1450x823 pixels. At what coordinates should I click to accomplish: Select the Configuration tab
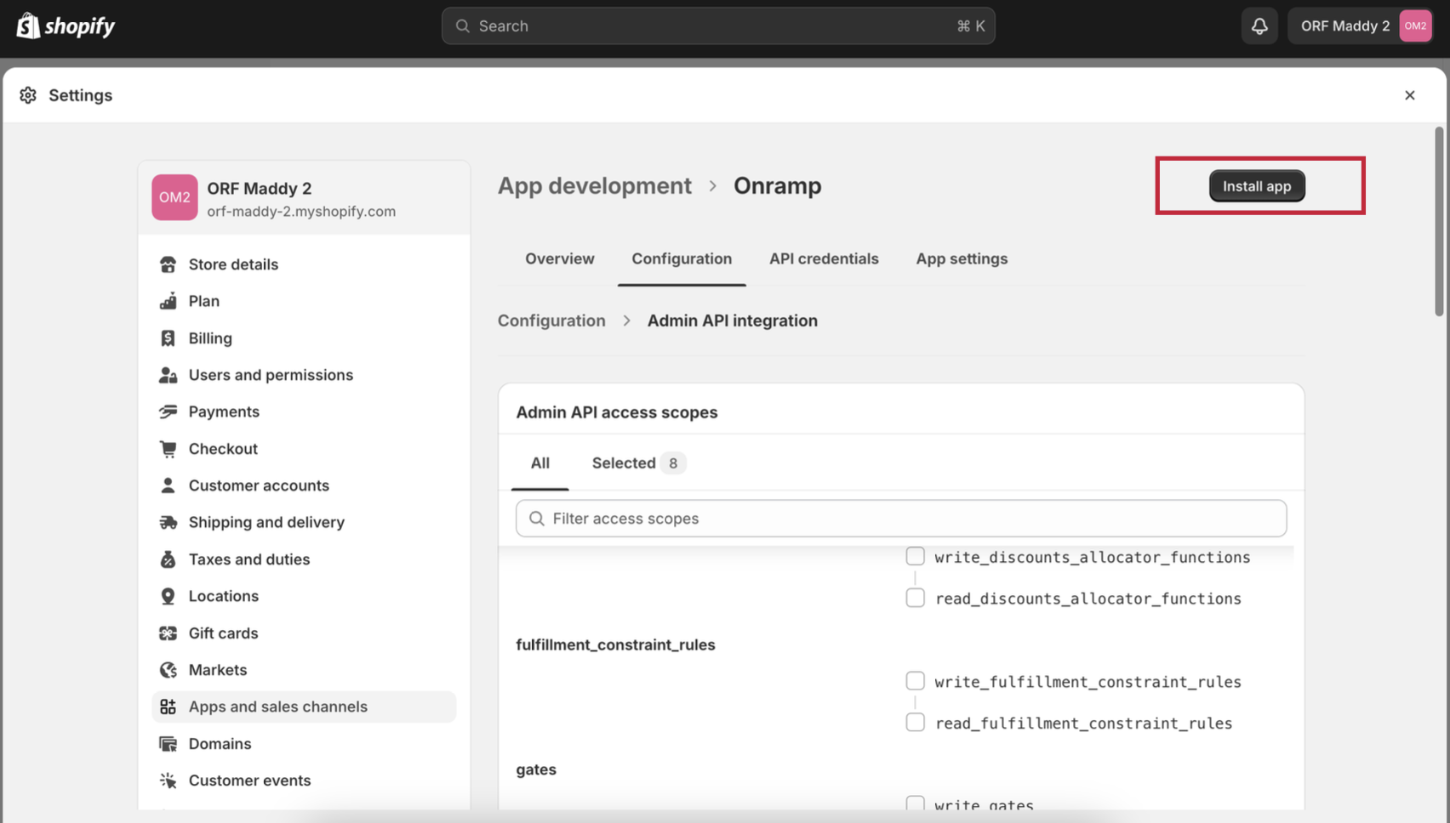point(682,258)
